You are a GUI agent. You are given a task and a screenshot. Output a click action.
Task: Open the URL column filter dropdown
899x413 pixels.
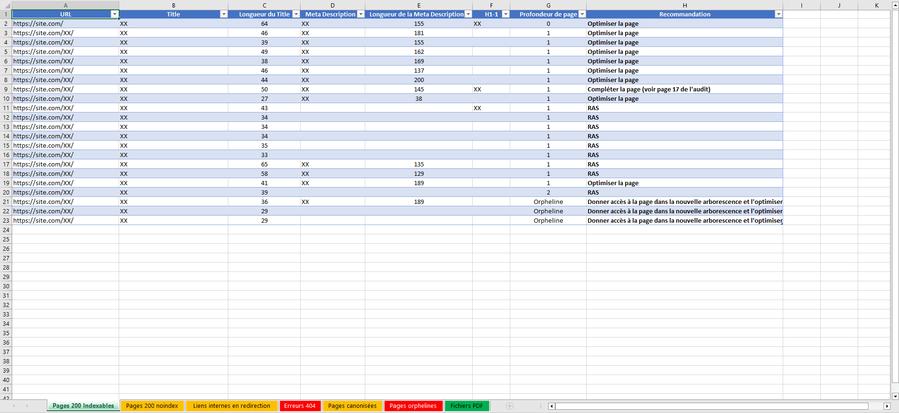114,14
